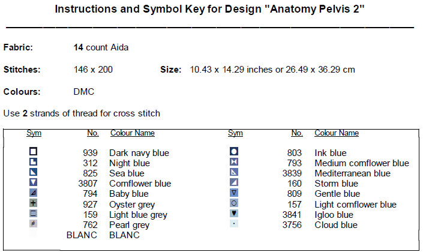Click the Mediterranean blue 3839 symbol

click(235, 173)
